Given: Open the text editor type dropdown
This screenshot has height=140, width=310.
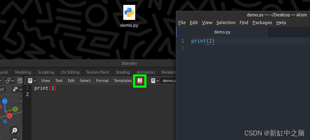Looking at the screenshot, I should [x=32, y=81].
